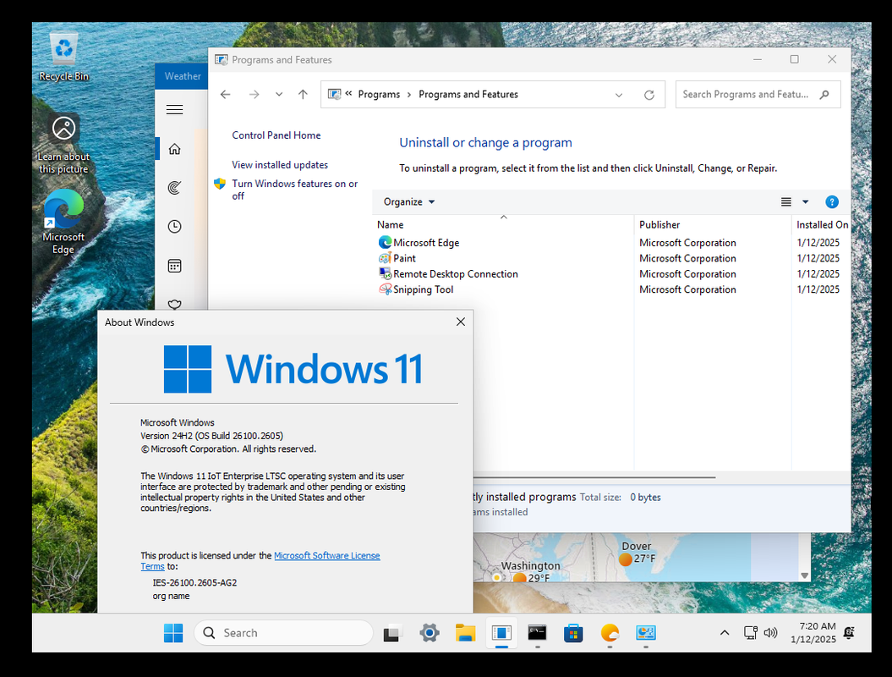The width and height of the screenshot is (892, 677).
Task: Open Programs and Features help icon
Action: point(832,202)
